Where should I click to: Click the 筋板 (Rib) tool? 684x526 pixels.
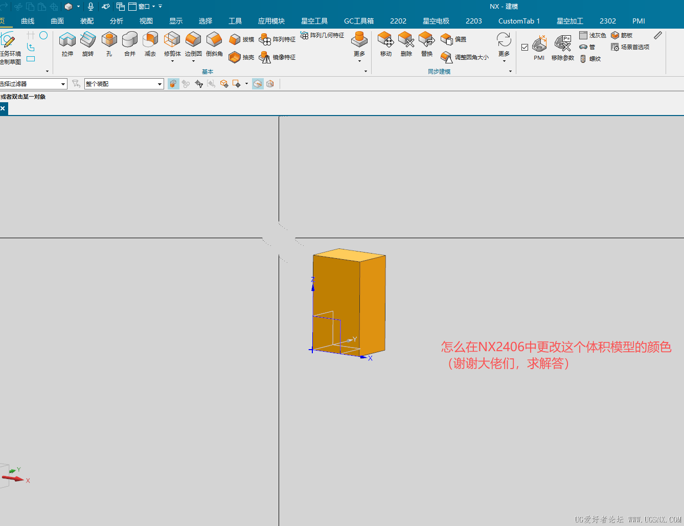point(622,35)
